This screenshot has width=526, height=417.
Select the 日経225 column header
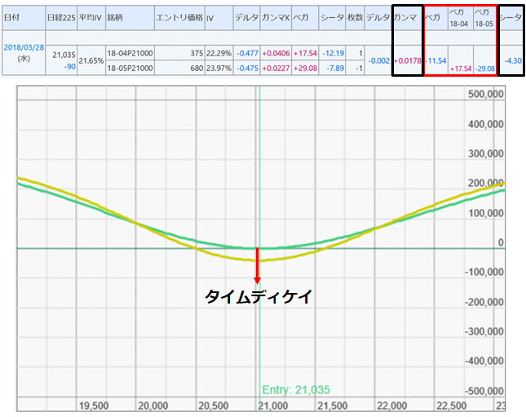click(x=61, y=17)
